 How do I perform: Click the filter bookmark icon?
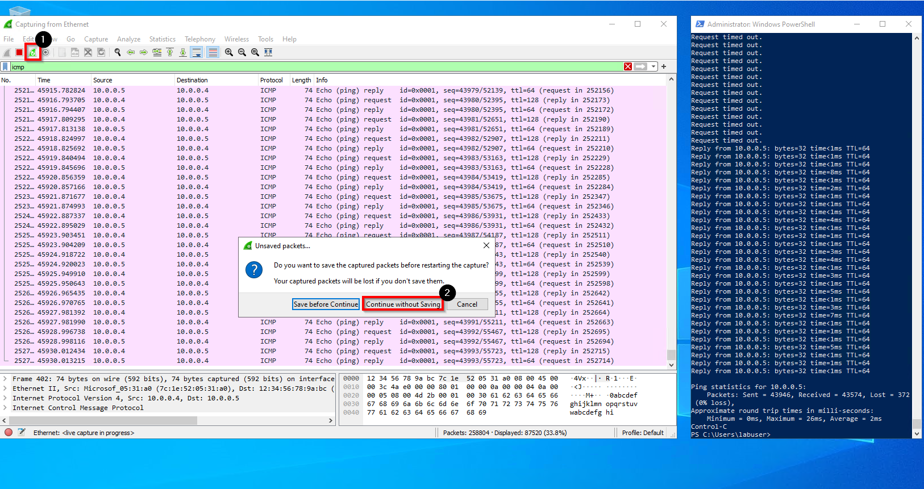click(x=5, y=66)
